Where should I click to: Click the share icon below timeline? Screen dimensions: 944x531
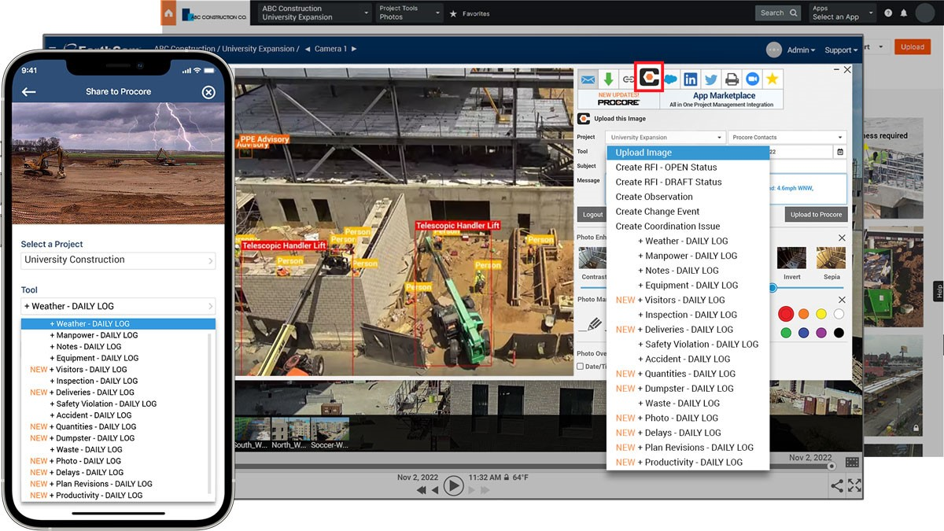click(837, 486)
